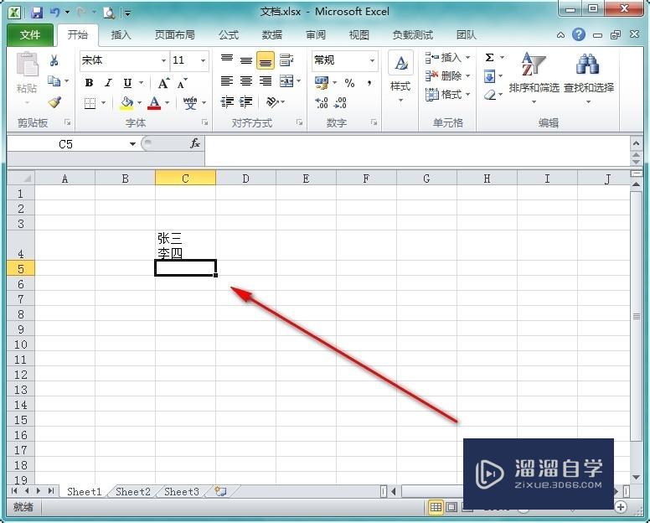Screen dimensions: 650x523
Task: Align text right
Action: click(266, 80)
